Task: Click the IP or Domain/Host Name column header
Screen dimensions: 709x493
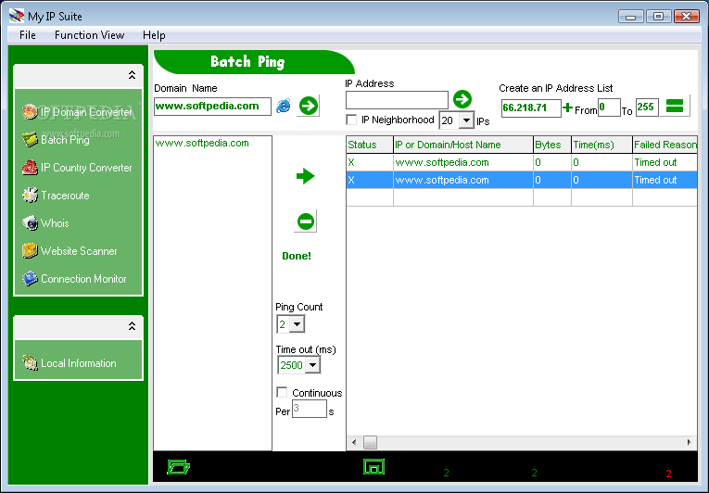Action: click(x=463, y=145)
